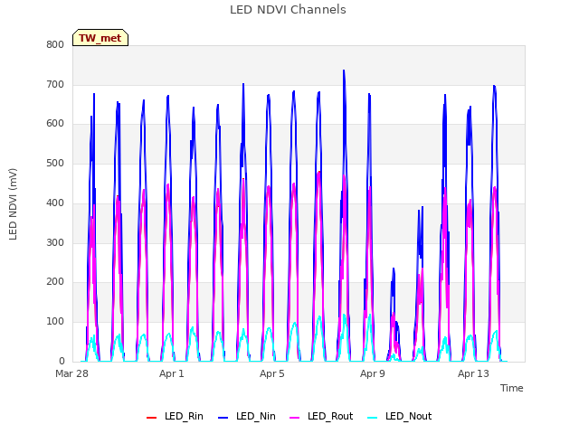Click the magenta LED_Rout legend color marker
This screenshot has width=579, height=434.
click(295, 418)
